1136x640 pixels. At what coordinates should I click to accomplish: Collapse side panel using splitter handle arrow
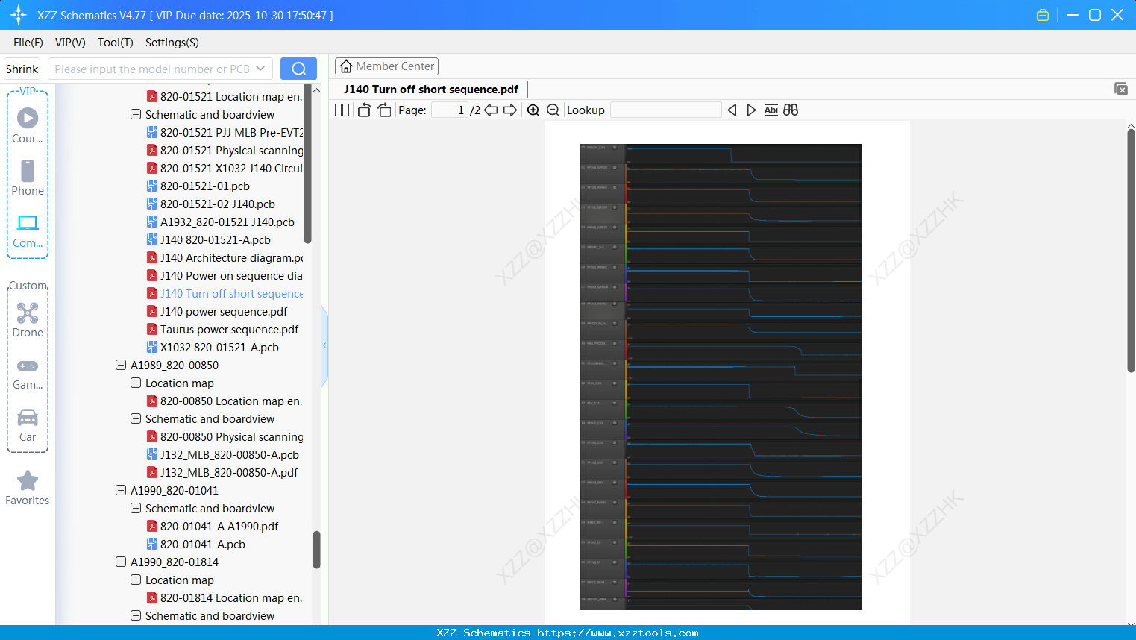[324, 345]
